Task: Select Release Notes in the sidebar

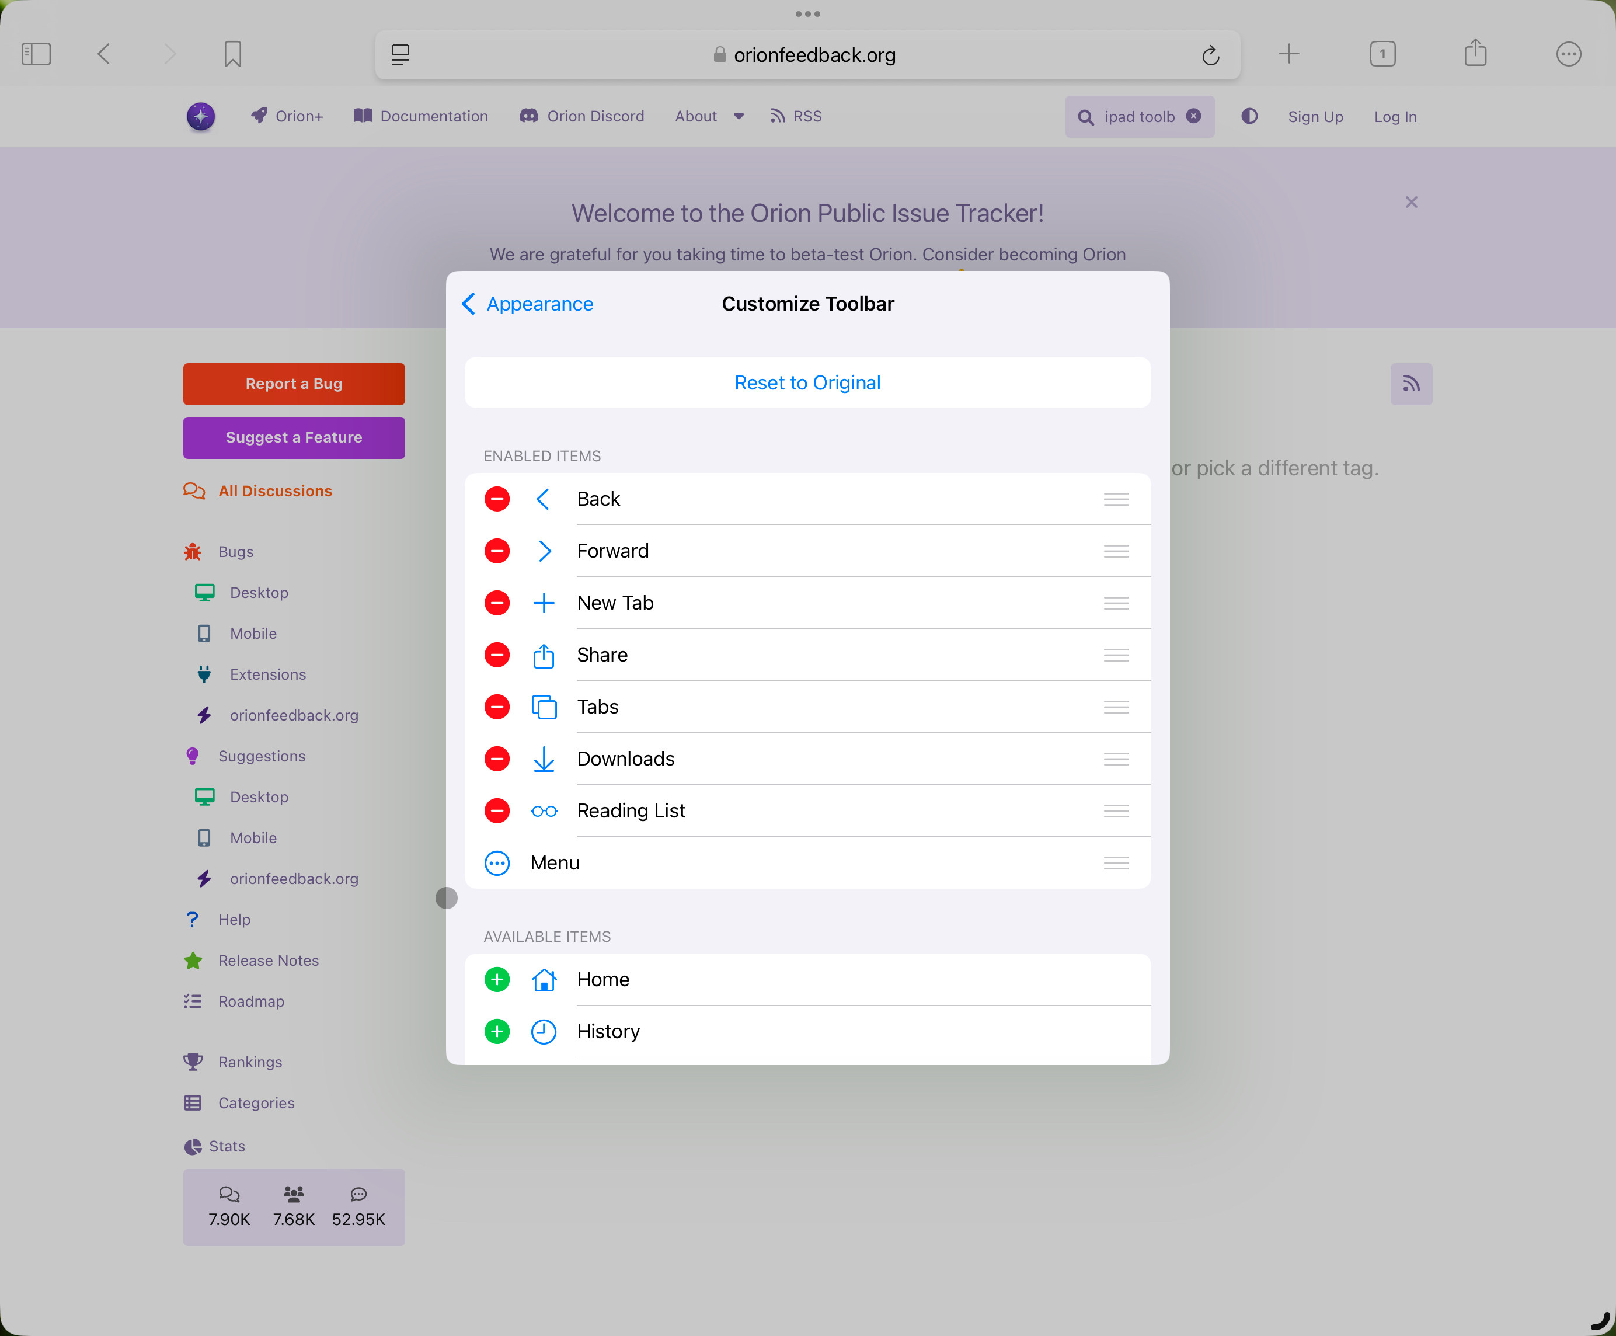Action: click(268, 961)
